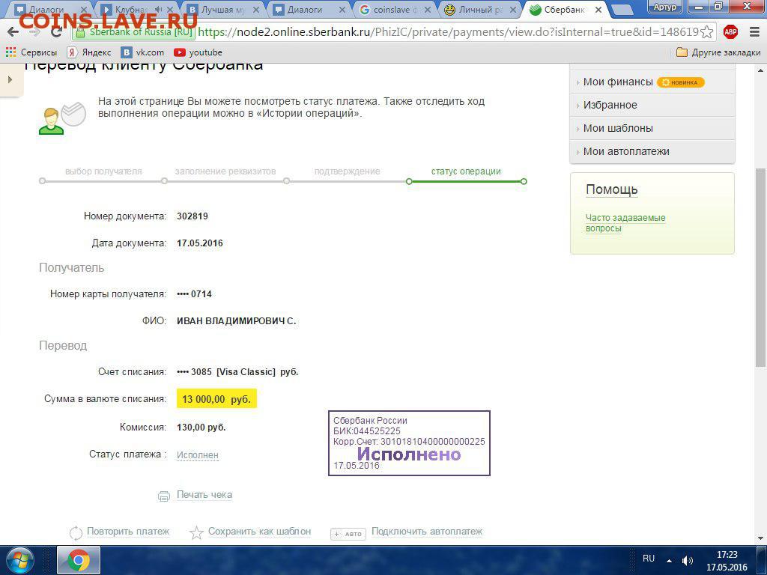Click the Помощь heading link

(611, 189)
